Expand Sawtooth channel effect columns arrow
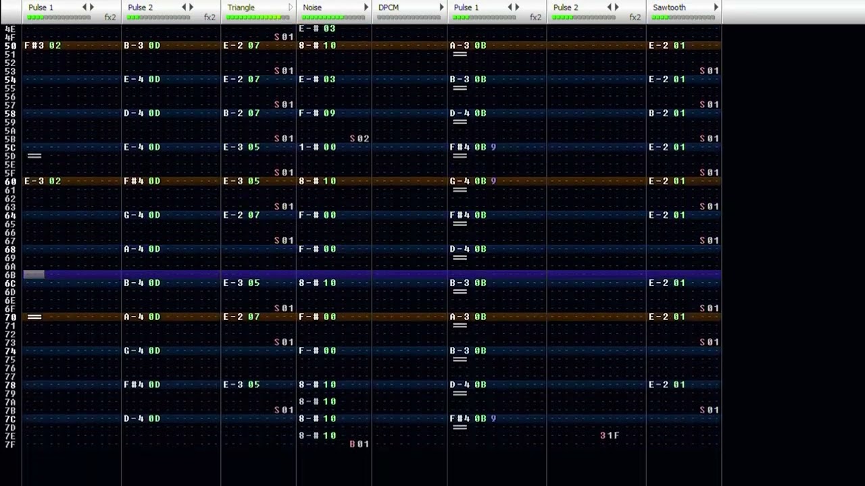This screenshot has width=865, height=486. (716, 7)
